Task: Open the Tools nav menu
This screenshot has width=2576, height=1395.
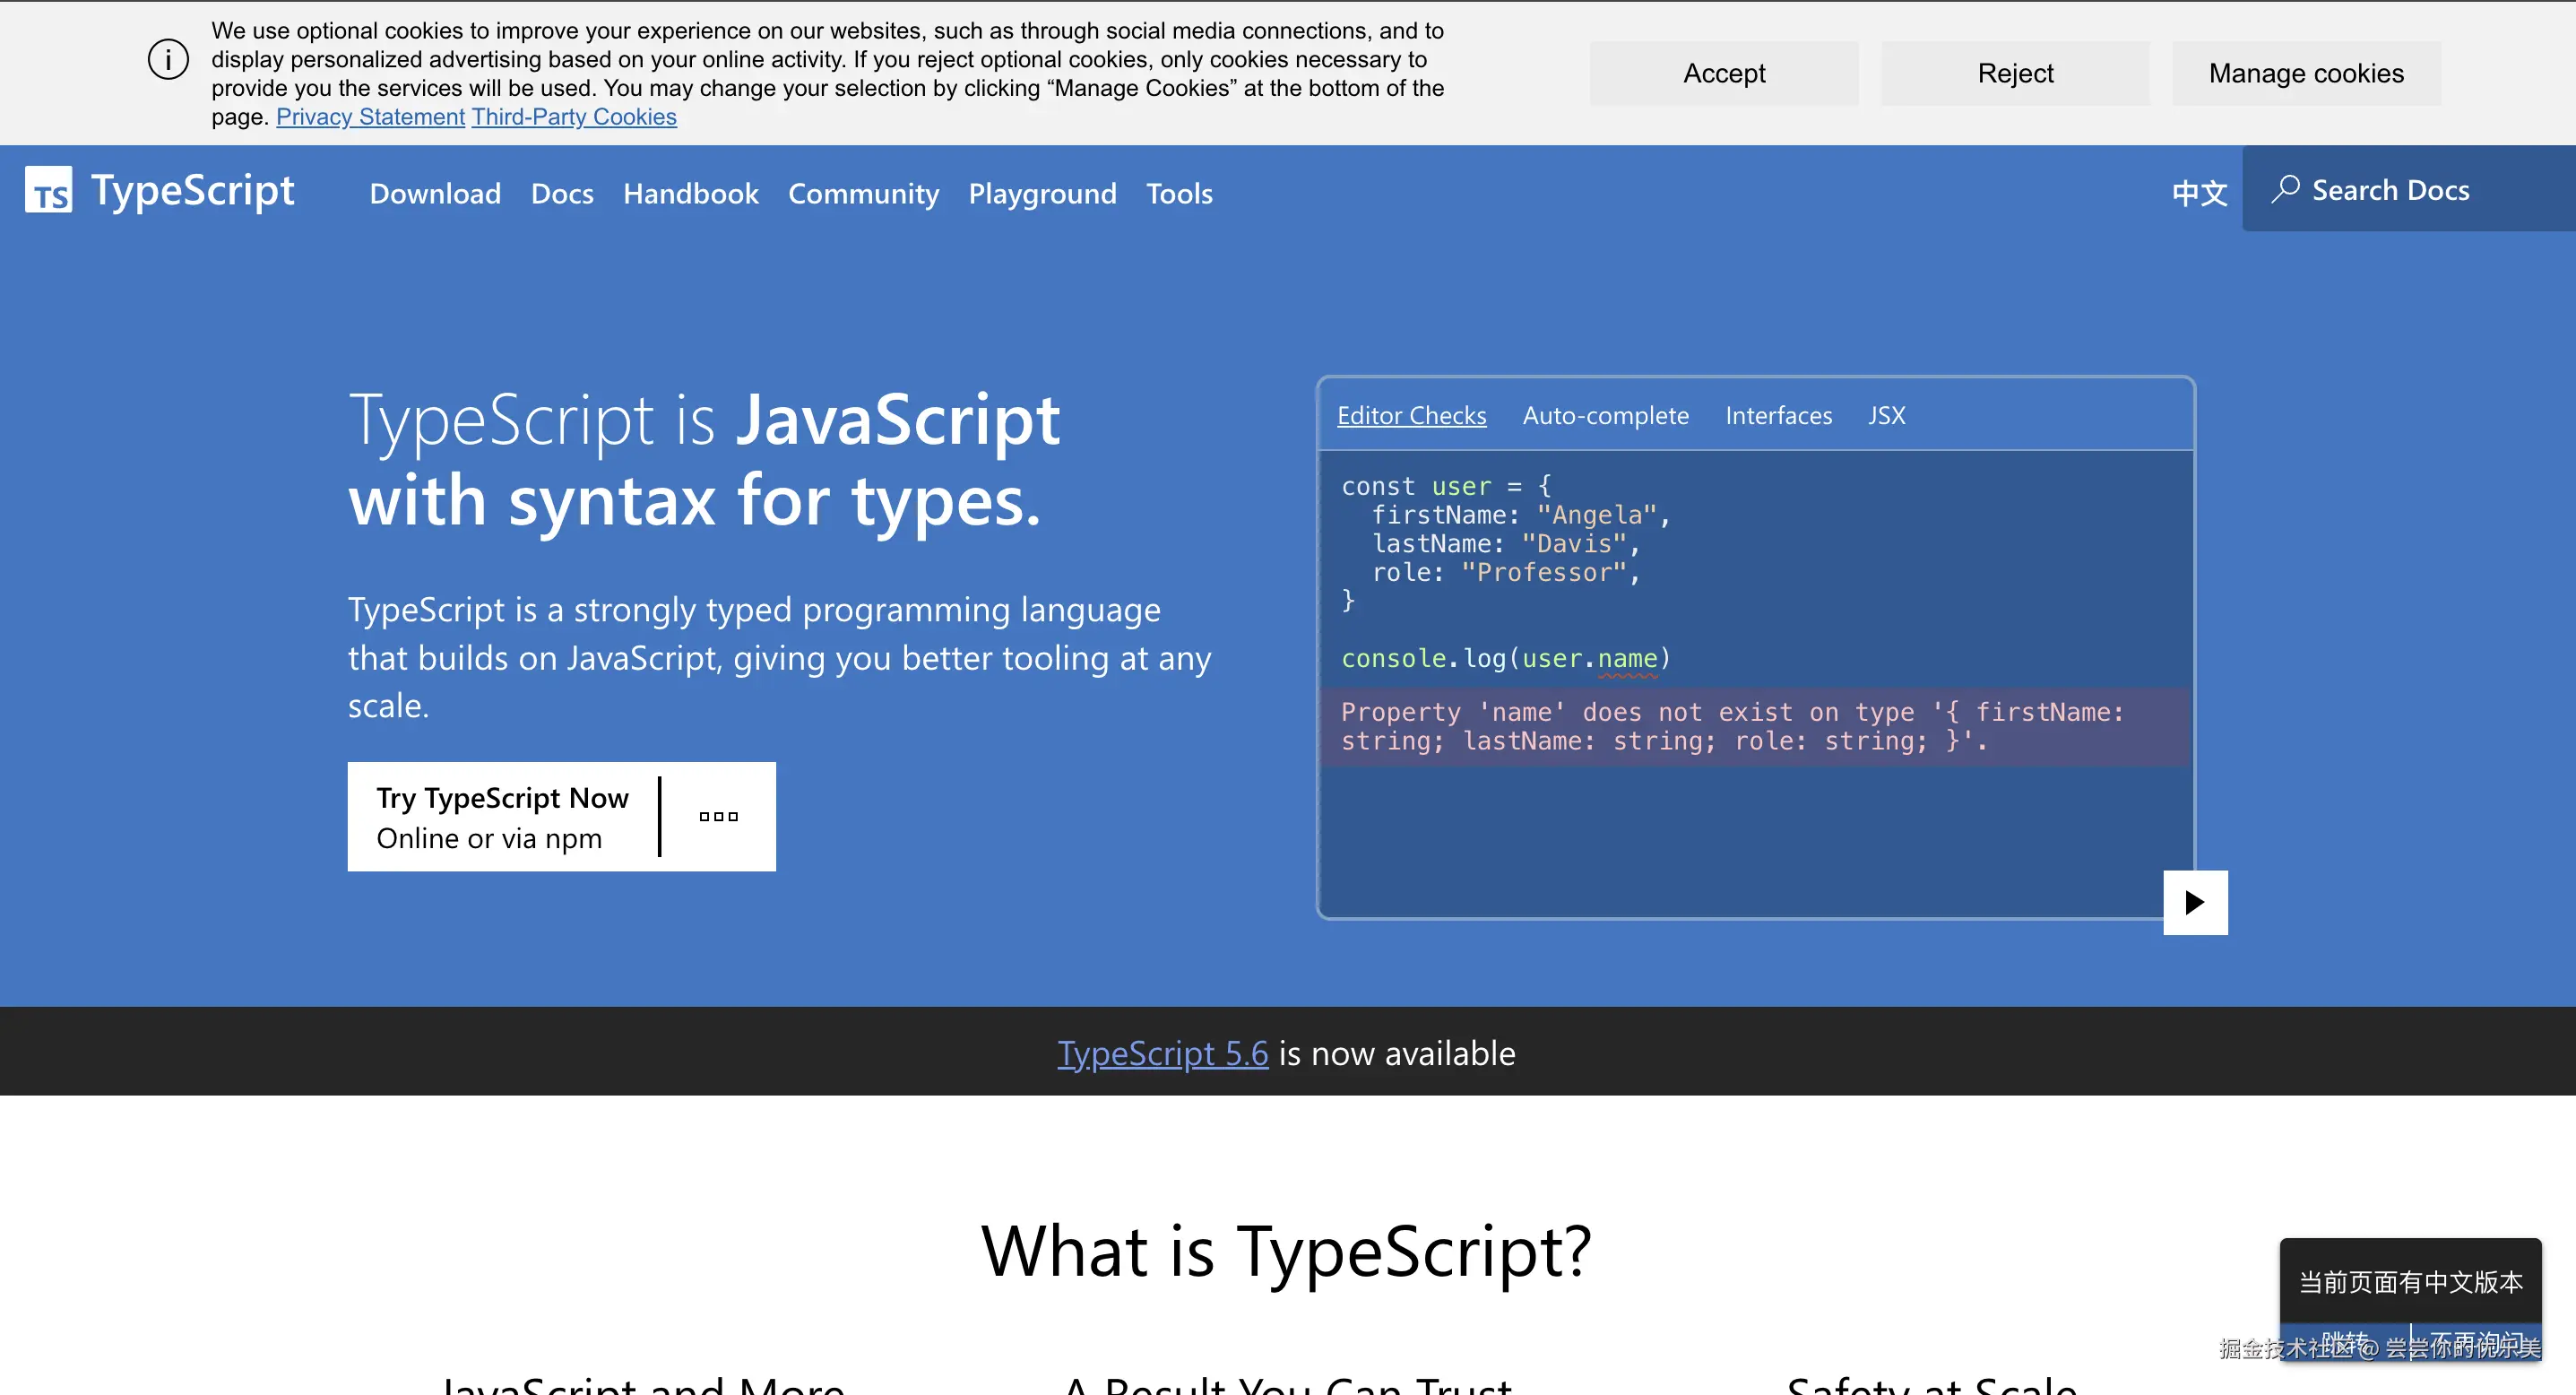Action: point(1178,193)
